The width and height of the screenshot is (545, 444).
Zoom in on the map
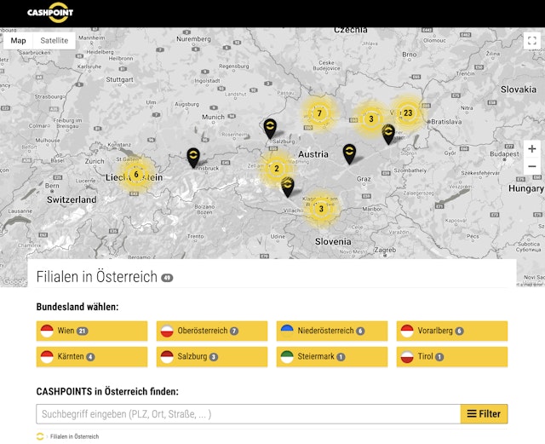[532, 149]
